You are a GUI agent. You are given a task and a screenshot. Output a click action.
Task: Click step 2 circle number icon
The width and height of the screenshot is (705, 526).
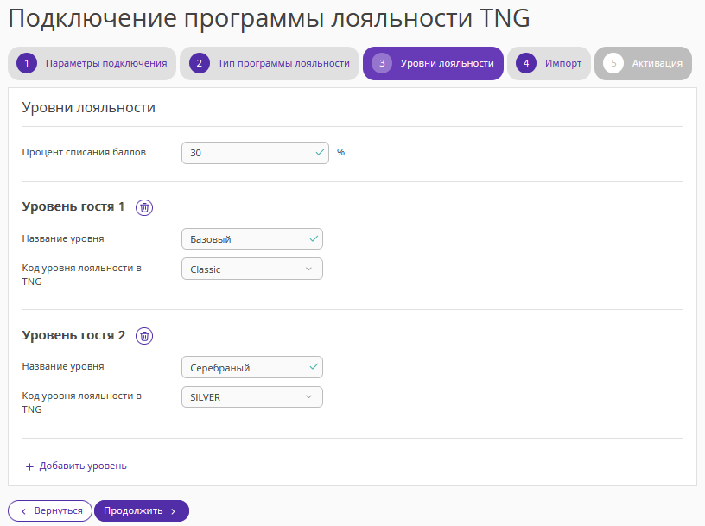[x=200, y=63]
